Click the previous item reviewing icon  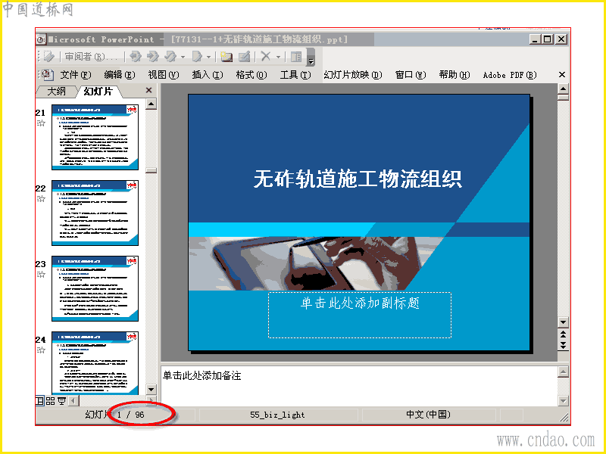[136, 57]
